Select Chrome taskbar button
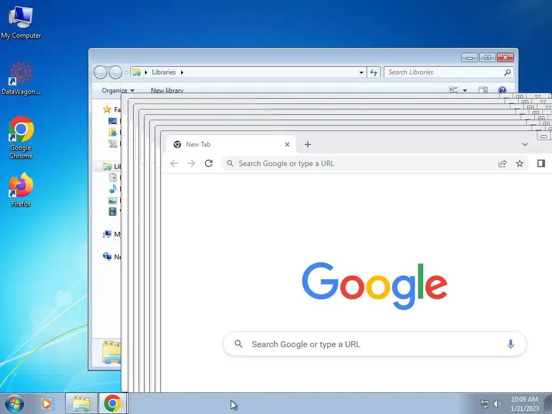Viewport: 552px width, 414px height. click(112, 403)
